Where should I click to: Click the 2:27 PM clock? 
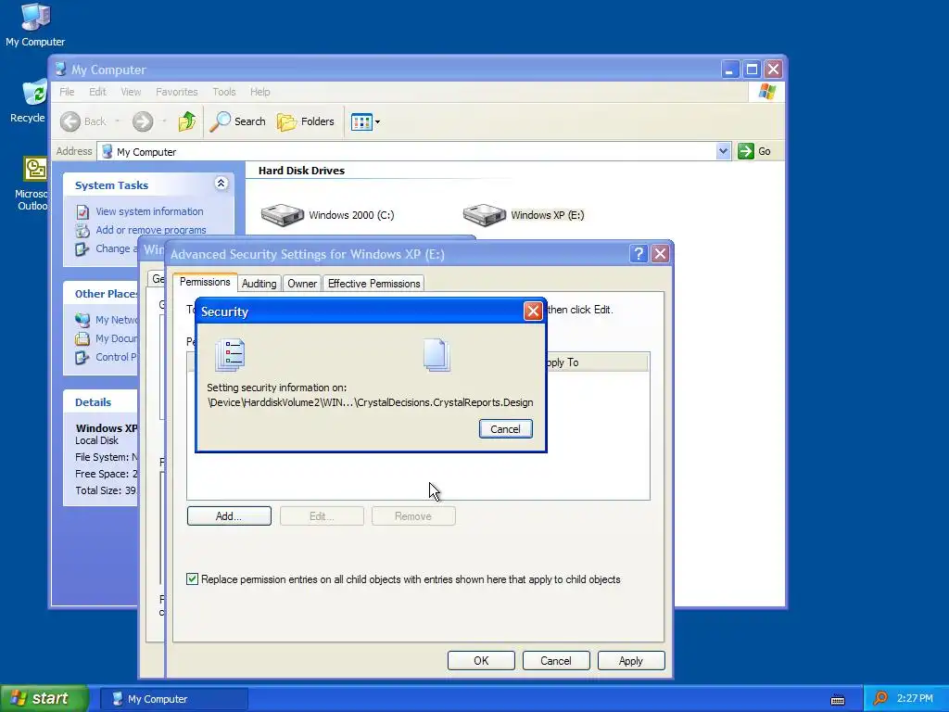point(915,699)
